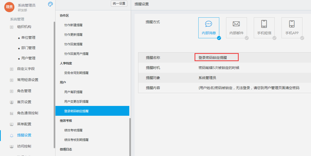Click the 登录密码锁定提醒 name value

[x=213, y=58]
